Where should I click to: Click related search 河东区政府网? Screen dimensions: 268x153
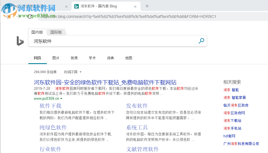(234, 113)
